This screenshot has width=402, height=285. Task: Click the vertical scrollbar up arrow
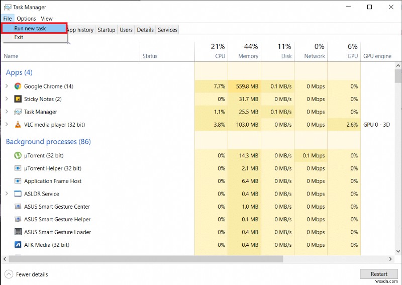(x=398, y=66)
